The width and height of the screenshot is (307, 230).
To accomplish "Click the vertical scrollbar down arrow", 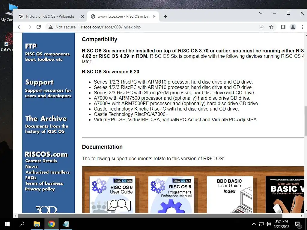I will point(306,211).
